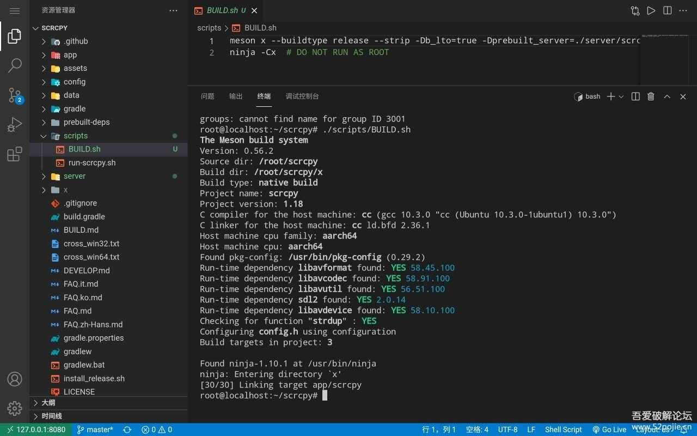
Task: Open the master* branch picker
Action: pos(95,429)
